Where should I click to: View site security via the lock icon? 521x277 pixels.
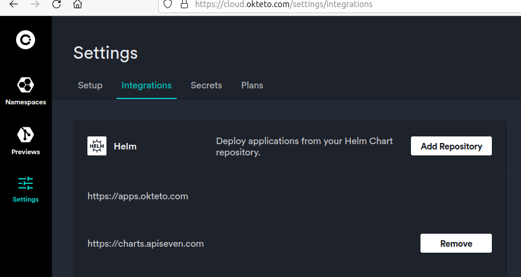(x=184, y=4)
